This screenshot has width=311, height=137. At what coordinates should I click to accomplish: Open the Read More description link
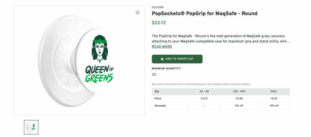click(162, 46)
